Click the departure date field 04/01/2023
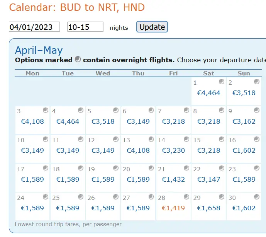Screen dimensions: 266x237 click(34, 27)
